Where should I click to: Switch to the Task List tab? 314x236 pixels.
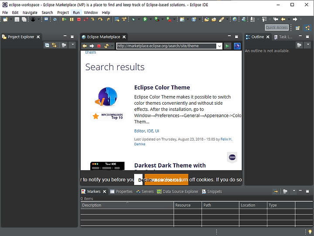(x=283, y=37)
